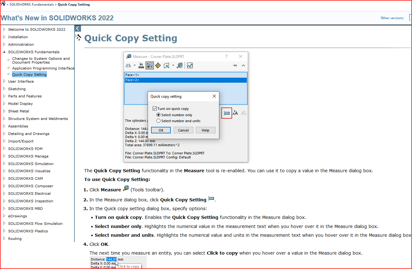This screenshot has height=269, width=412.
Task: Click the Units/Precision (in/mm) icon
Action: pos(141,65)
